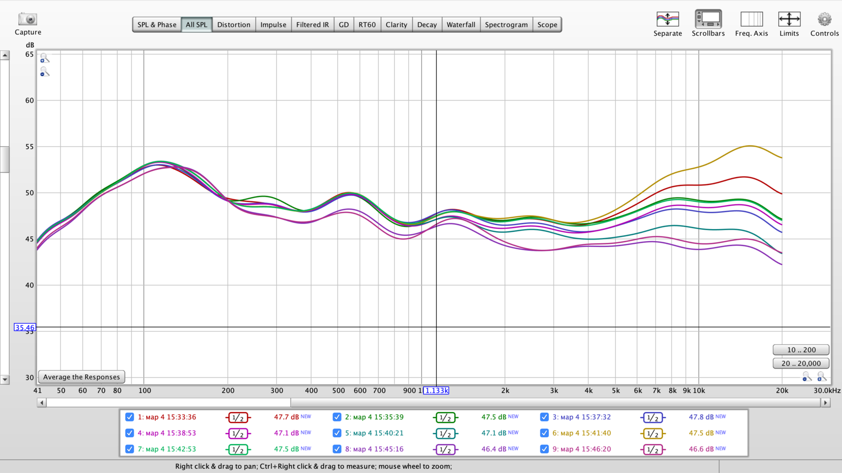Image resolution: width=842 pixels, height=473 pixels.
Task: Click the vertical scrollbar thumb
Action: [5, 159]
